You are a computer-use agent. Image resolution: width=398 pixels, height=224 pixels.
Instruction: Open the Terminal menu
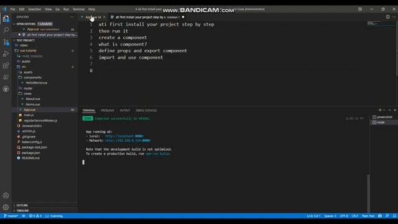[x=79, y=9]
